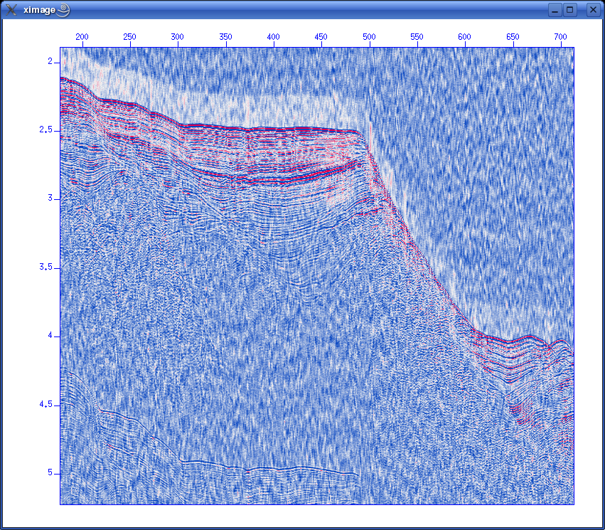
Task: Click the 5 label on vertical axis
Action: coord(50,473)
